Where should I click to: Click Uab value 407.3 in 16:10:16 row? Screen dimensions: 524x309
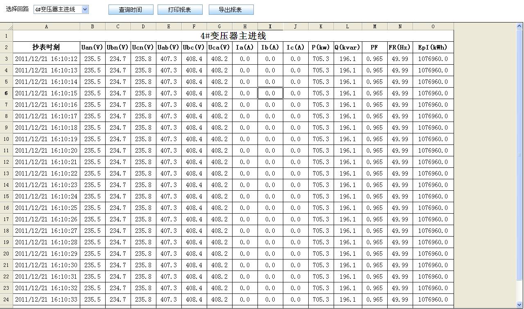(x=169, y=105)
